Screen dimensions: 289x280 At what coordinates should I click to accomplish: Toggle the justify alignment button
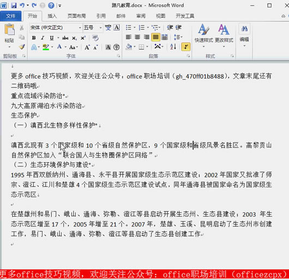155,37
